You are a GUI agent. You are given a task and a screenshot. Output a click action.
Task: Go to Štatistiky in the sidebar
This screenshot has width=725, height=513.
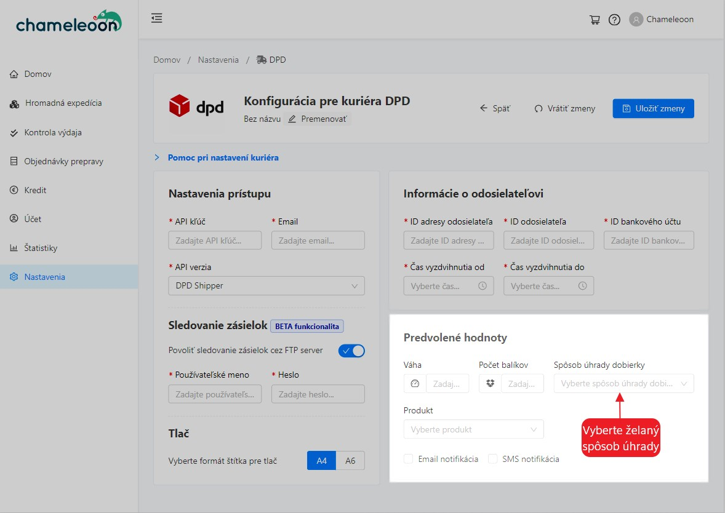pos(41,248)
